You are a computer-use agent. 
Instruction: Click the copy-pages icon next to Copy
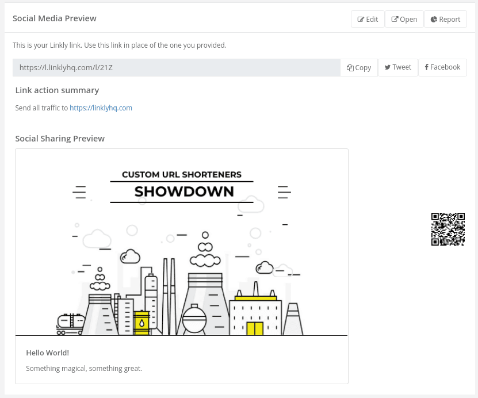point(350,67)
